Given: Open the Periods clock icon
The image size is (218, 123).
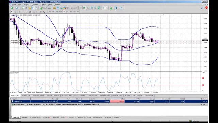Looking at the screenshot, I should [116, 8].
